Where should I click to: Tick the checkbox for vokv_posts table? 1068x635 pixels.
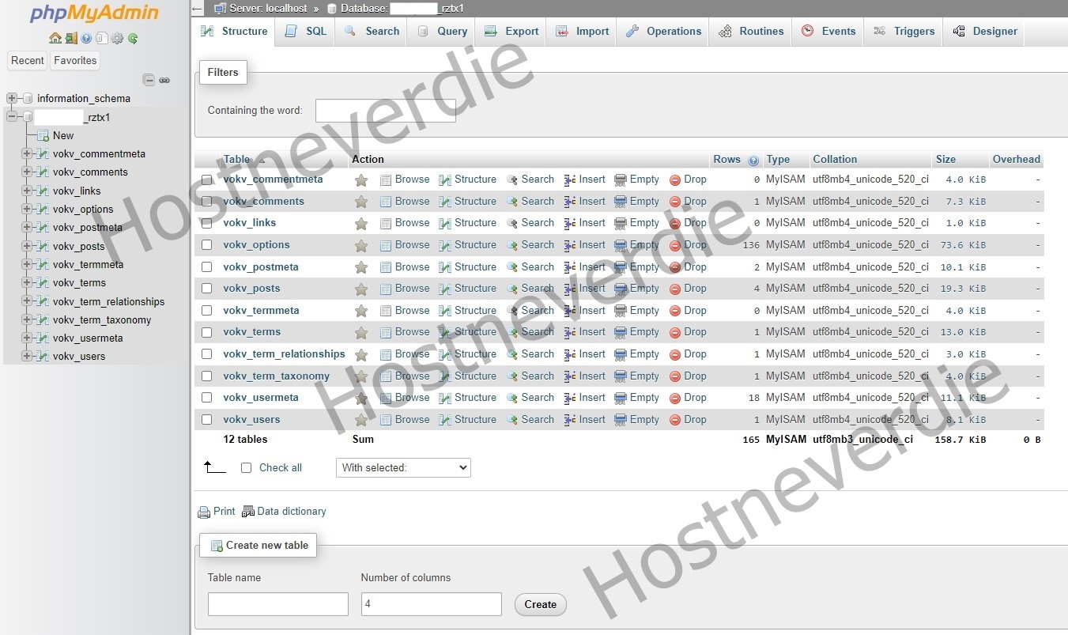click(206, 289)
